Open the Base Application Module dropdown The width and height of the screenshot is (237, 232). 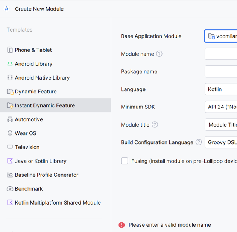tap(221, 36)
